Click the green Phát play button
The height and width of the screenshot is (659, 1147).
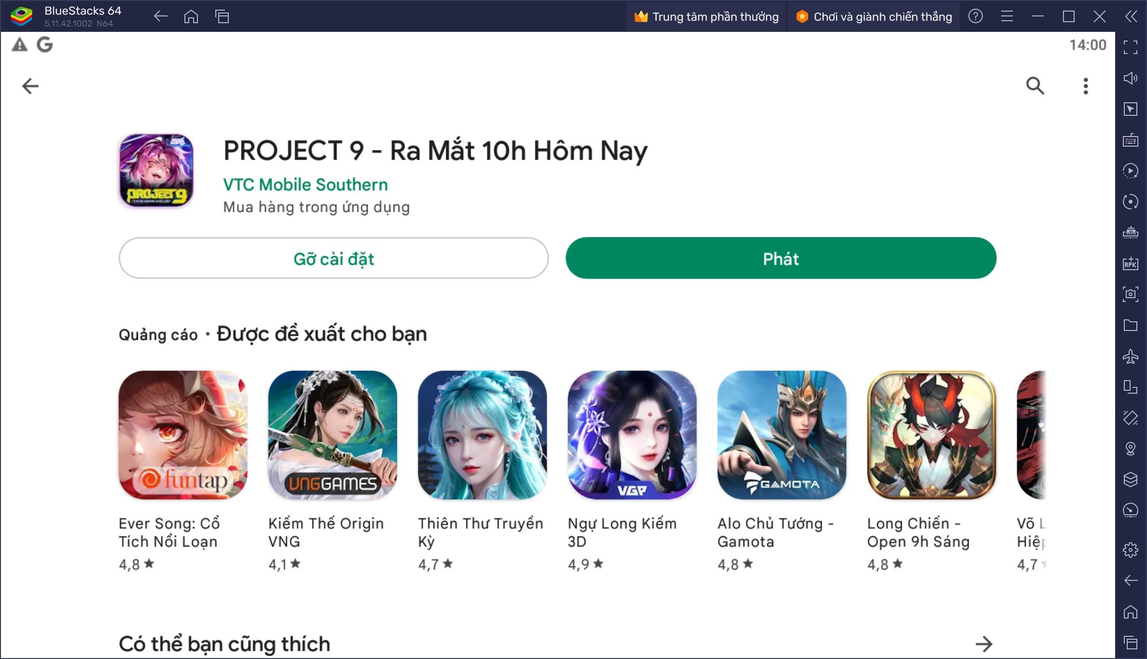point(781,258)
